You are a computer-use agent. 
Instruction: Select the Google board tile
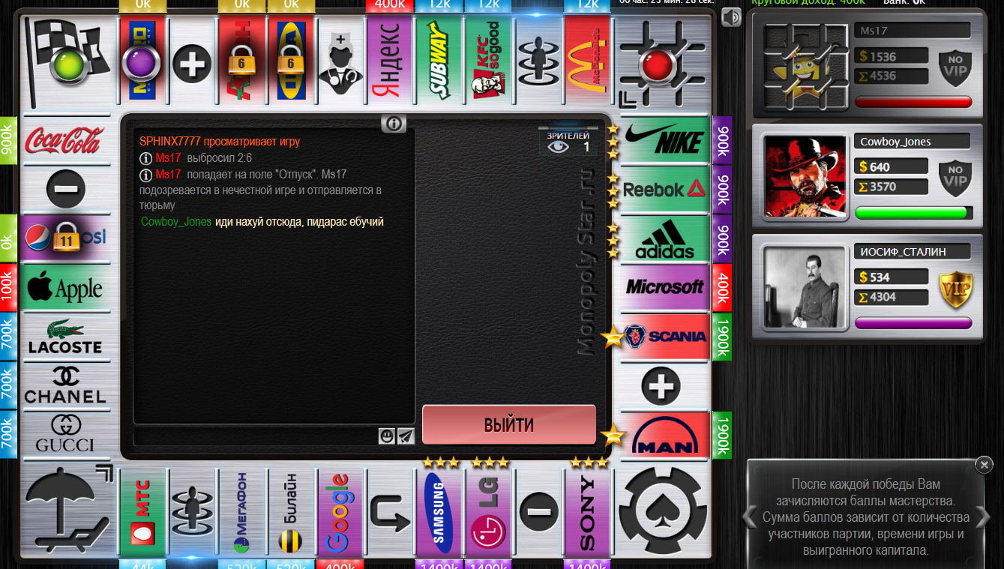coord(340,513)
